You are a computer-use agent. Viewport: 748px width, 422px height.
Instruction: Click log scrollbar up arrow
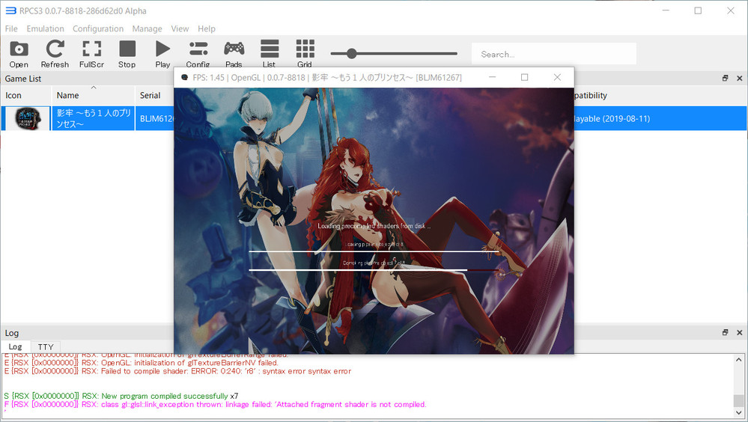[x=738, y=360]
